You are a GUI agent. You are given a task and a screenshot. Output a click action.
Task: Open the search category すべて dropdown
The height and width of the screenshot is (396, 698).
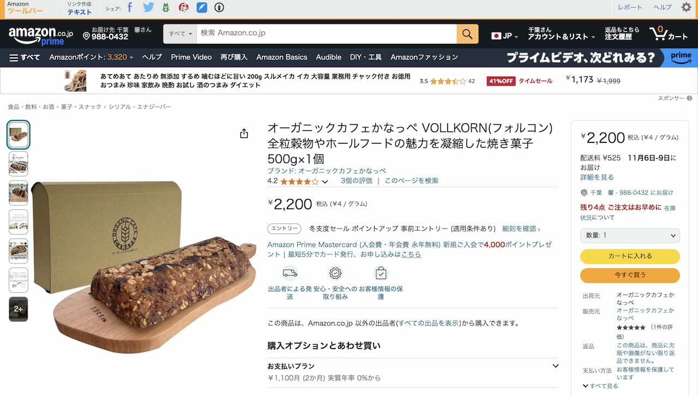click(180, 34)
